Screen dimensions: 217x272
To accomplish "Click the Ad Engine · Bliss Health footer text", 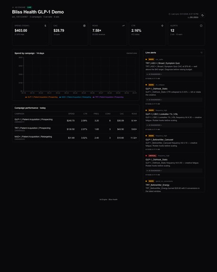I will pos(108,199).
